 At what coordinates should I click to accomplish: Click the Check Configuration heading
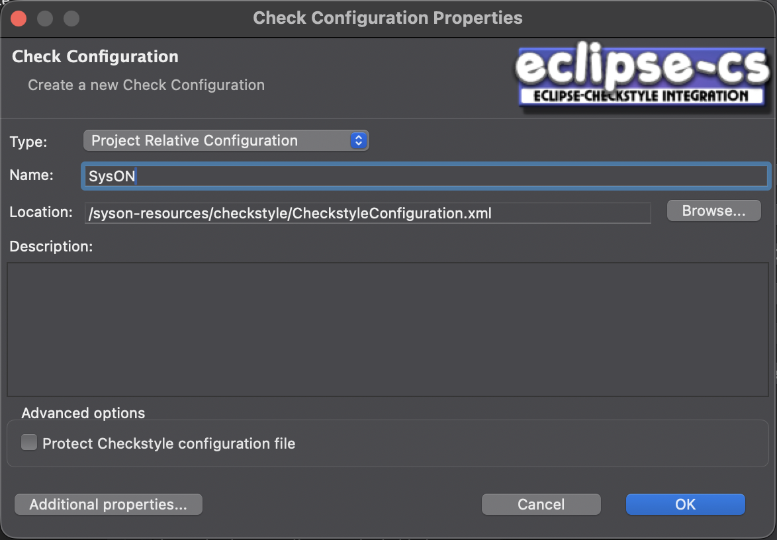pos(95,56)
